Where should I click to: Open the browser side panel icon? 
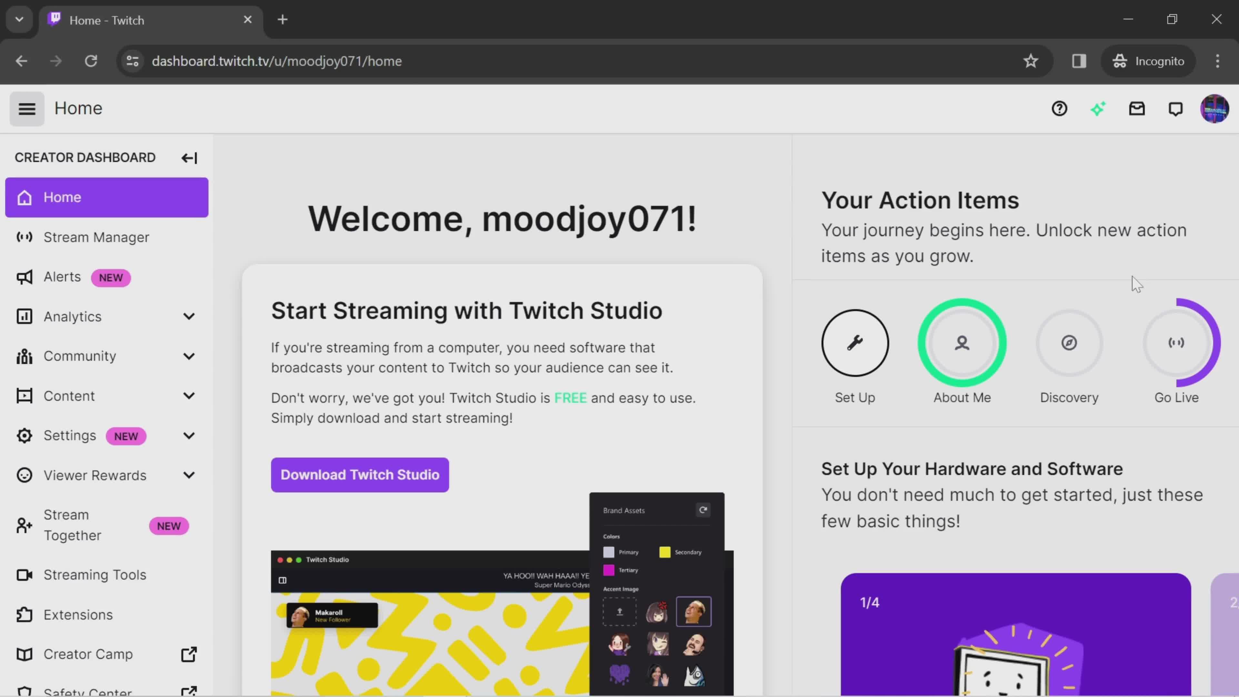(x=1079, y=61)
